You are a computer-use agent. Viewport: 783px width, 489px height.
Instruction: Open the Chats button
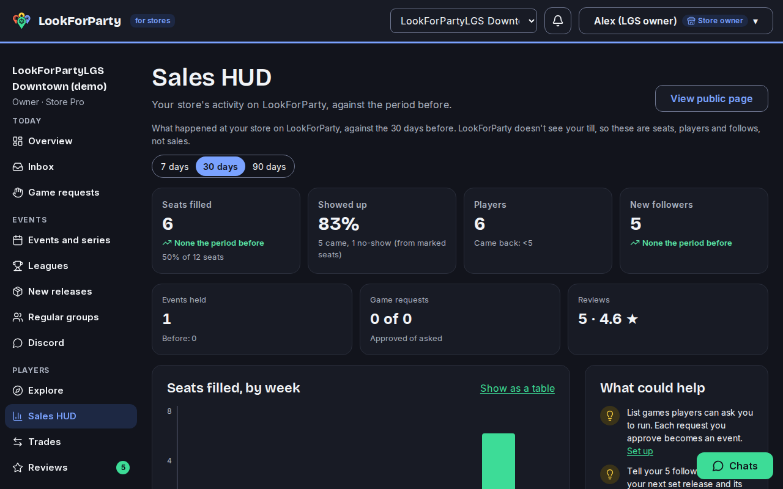click(x=735, y=466)
